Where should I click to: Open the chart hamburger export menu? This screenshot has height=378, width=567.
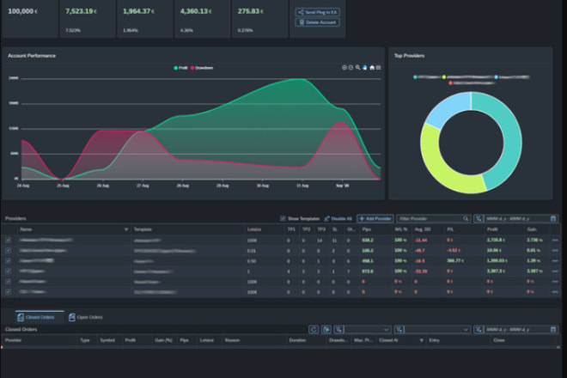click(x=378, y=68)
